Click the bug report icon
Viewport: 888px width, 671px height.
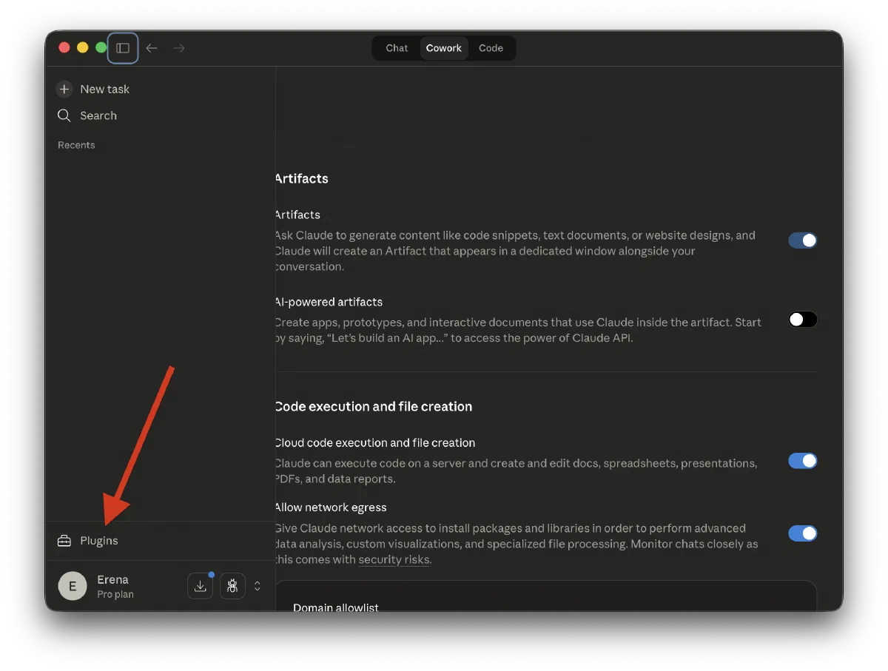click(232, 586)
